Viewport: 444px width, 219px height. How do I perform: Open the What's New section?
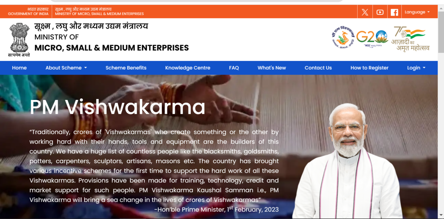coord(272,68)
